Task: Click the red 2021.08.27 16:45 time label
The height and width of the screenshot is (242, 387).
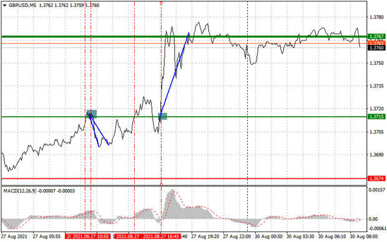Action: pos(161,236)
